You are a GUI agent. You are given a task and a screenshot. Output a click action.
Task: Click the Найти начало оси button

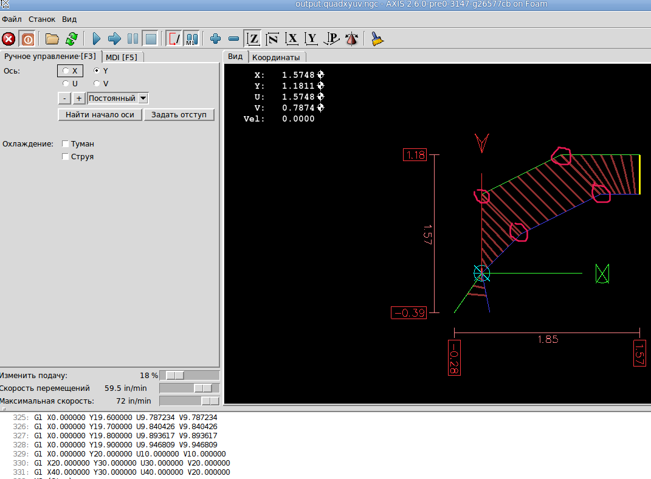[x=100, y=115]
